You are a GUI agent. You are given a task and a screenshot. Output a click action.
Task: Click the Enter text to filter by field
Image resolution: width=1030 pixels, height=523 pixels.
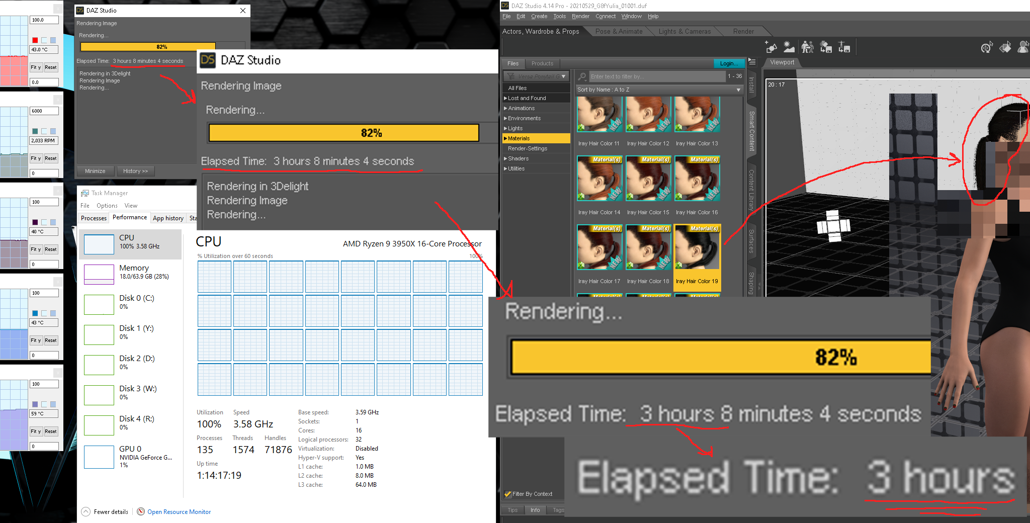[657, 76]
